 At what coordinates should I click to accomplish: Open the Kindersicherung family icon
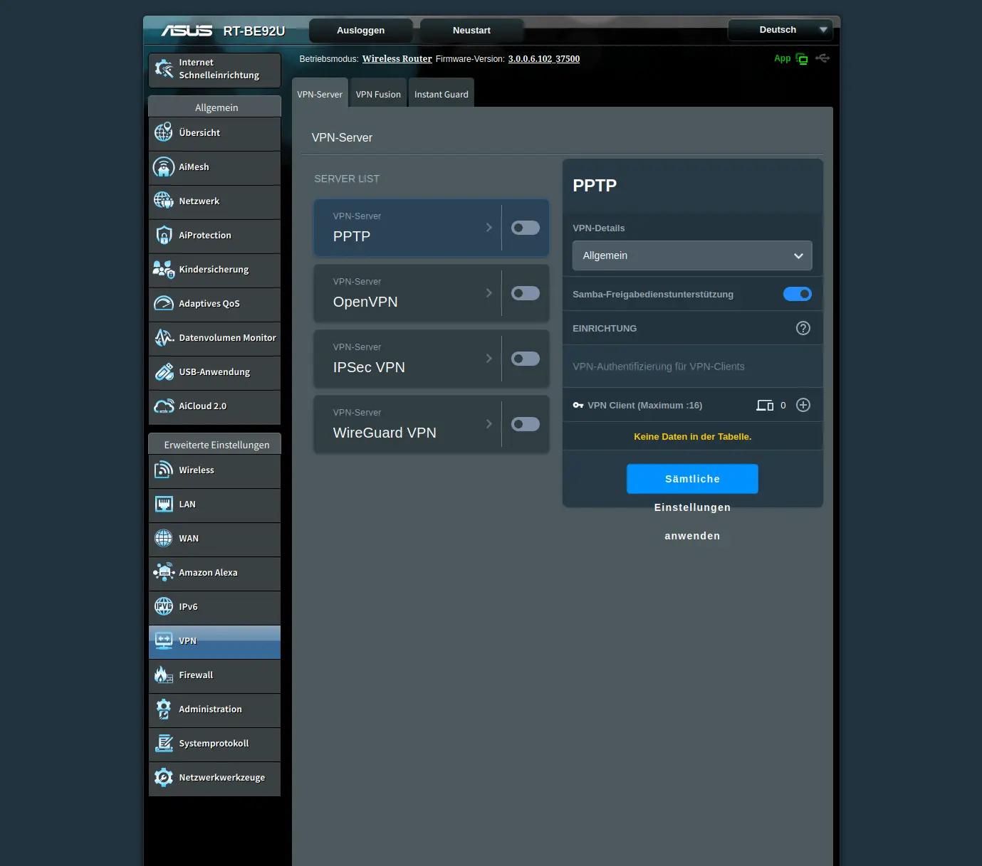[x=164, y=270]
